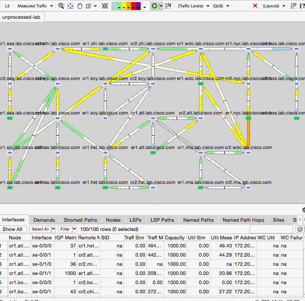The height and width of the screenshot is (301, 305).
Task: Click the Remote Node cell cr2.chi…
Action: click(x=89, y=291)
